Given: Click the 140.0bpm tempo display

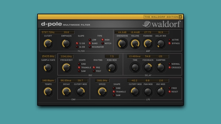Looking at the screenshot, I should coord(48,80).
